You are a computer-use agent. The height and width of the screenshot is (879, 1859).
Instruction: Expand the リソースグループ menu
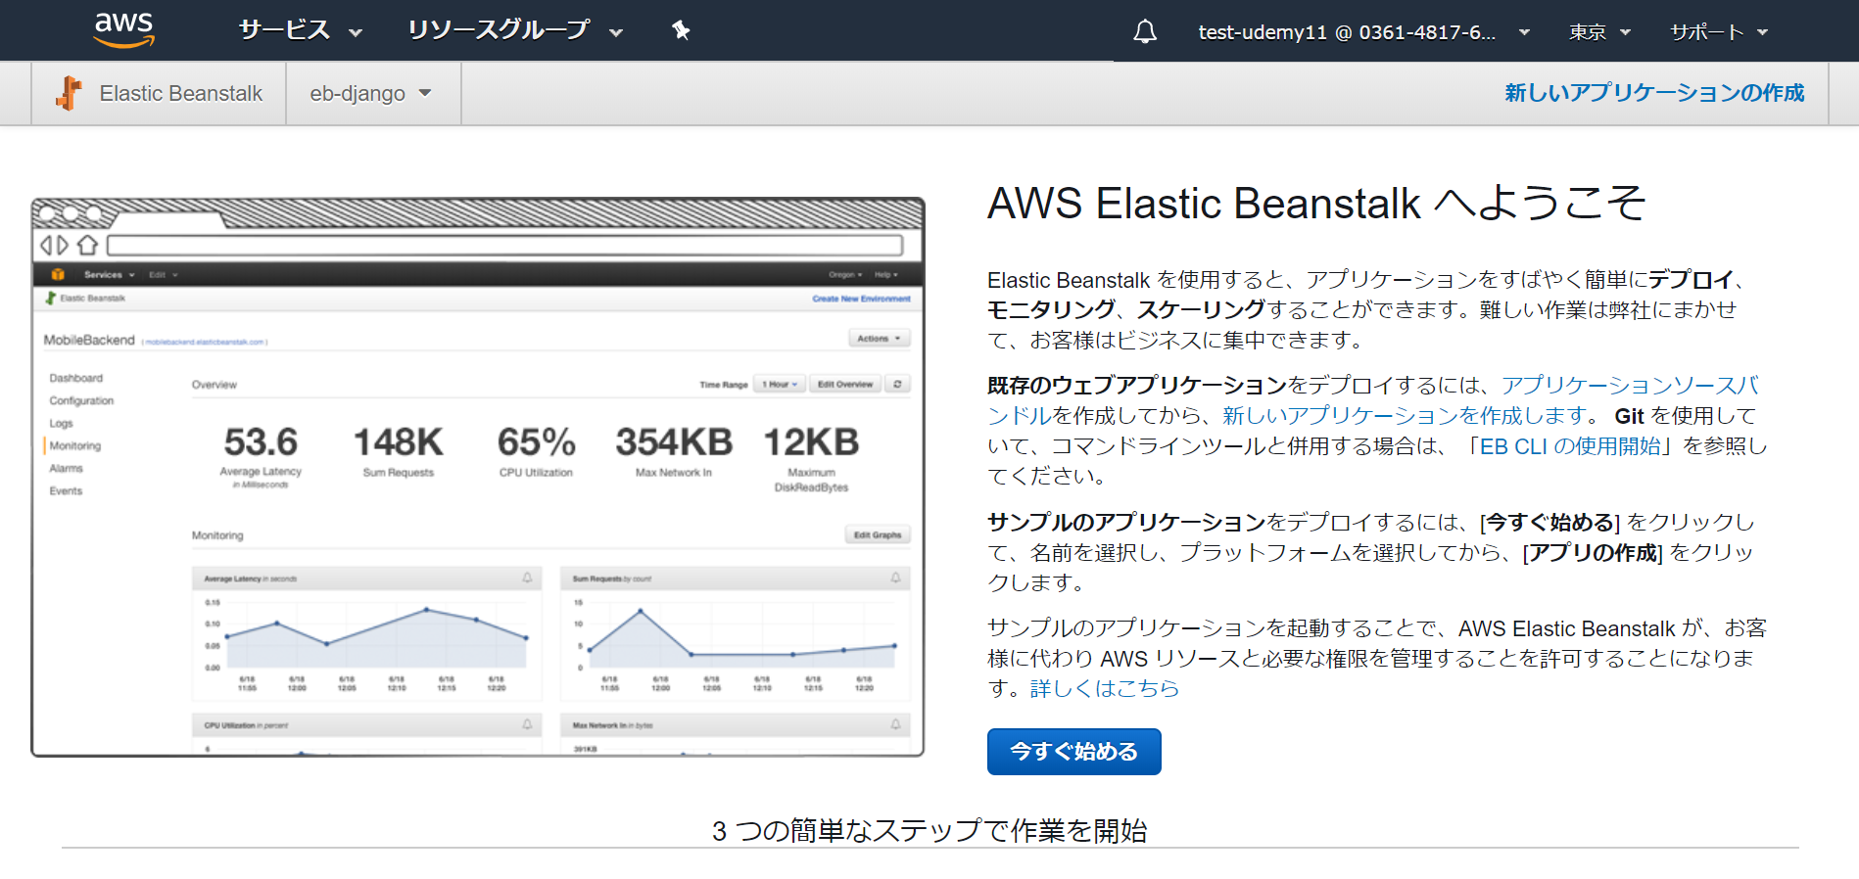515,30
